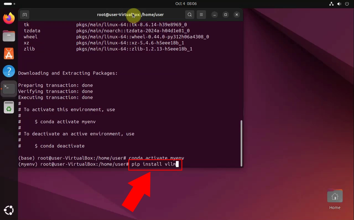
Task: Open the Files app in the dock
Action: tap(9, 36)
